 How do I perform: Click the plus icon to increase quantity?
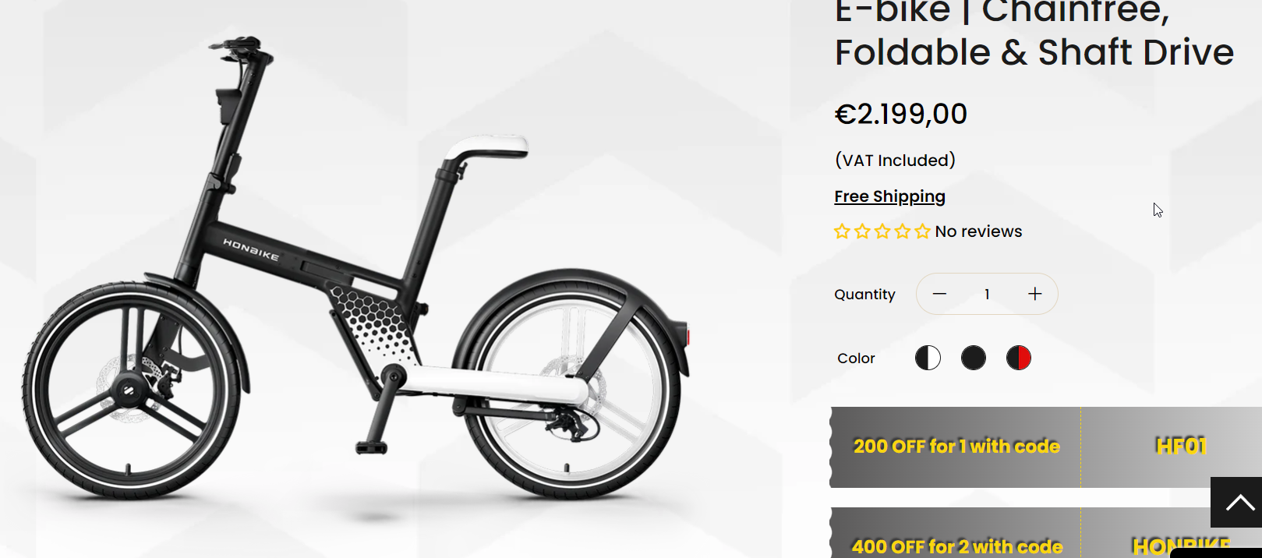[x=1034, y=294]
